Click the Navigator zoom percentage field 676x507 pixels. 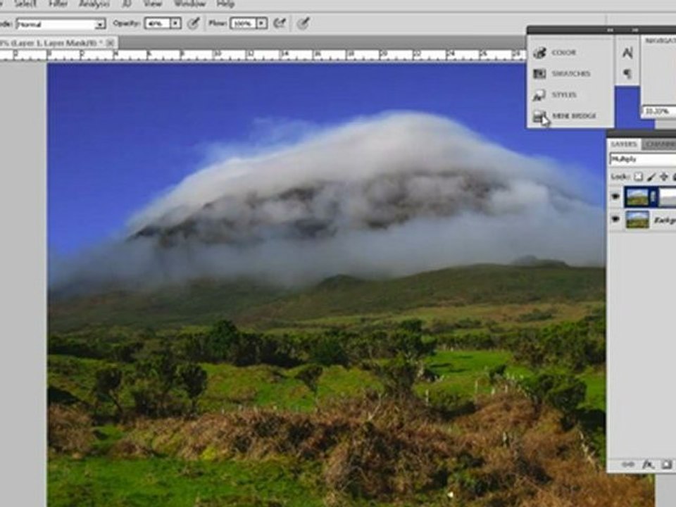pos(659,111)
